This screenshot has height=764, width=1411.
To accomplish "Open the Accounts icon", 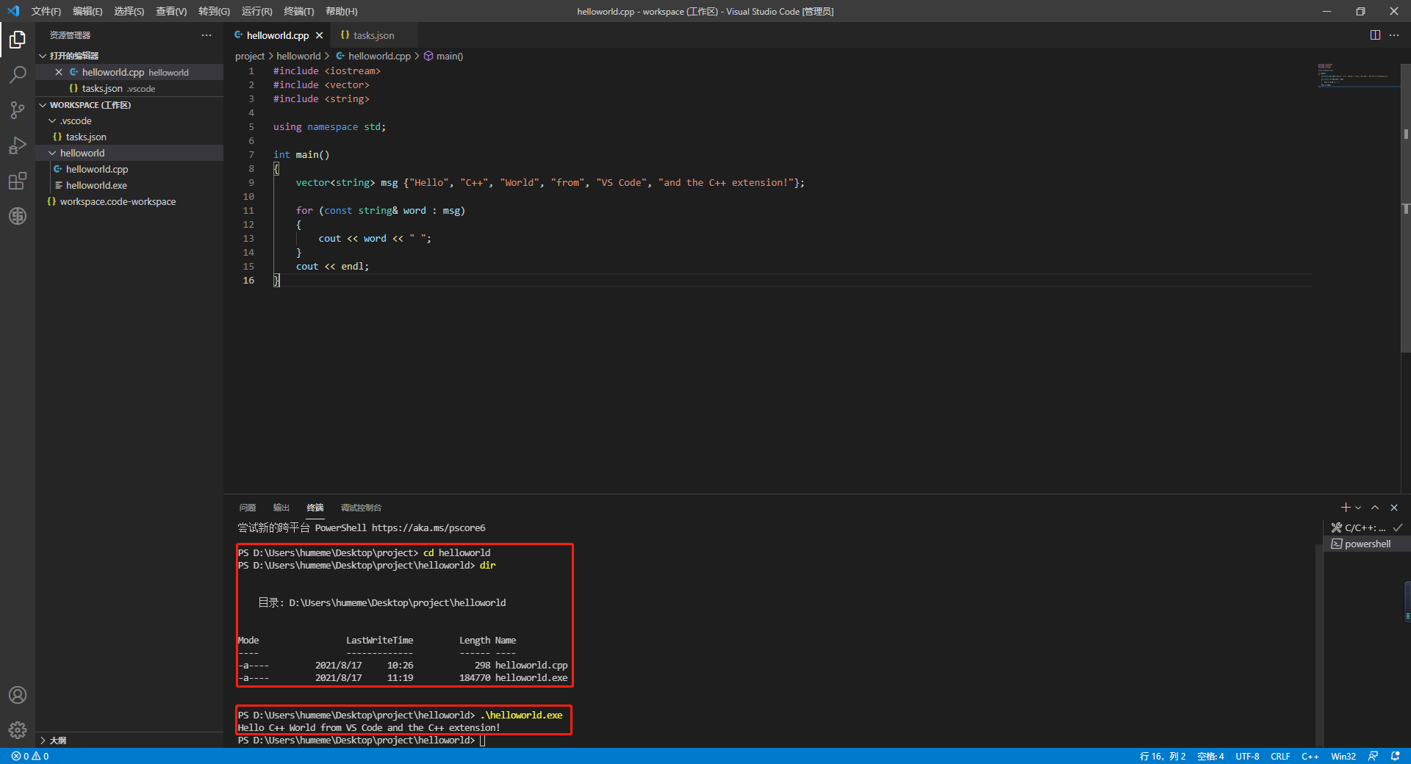I will 18,695.
